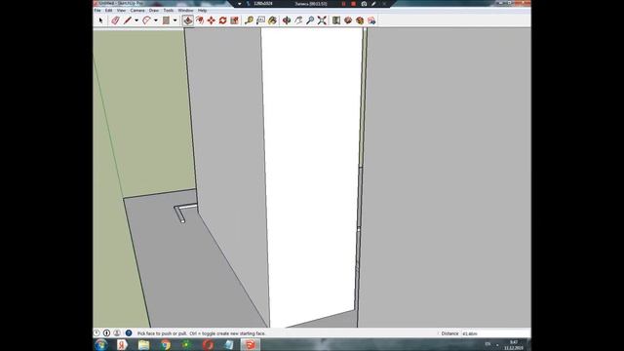
Task: Select the Move tool
Action: pos(212,20)
